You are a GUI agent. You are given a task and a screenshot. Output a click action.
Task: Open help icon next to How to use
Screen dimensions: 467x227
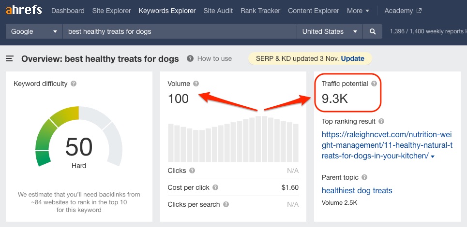coord(190,58)
